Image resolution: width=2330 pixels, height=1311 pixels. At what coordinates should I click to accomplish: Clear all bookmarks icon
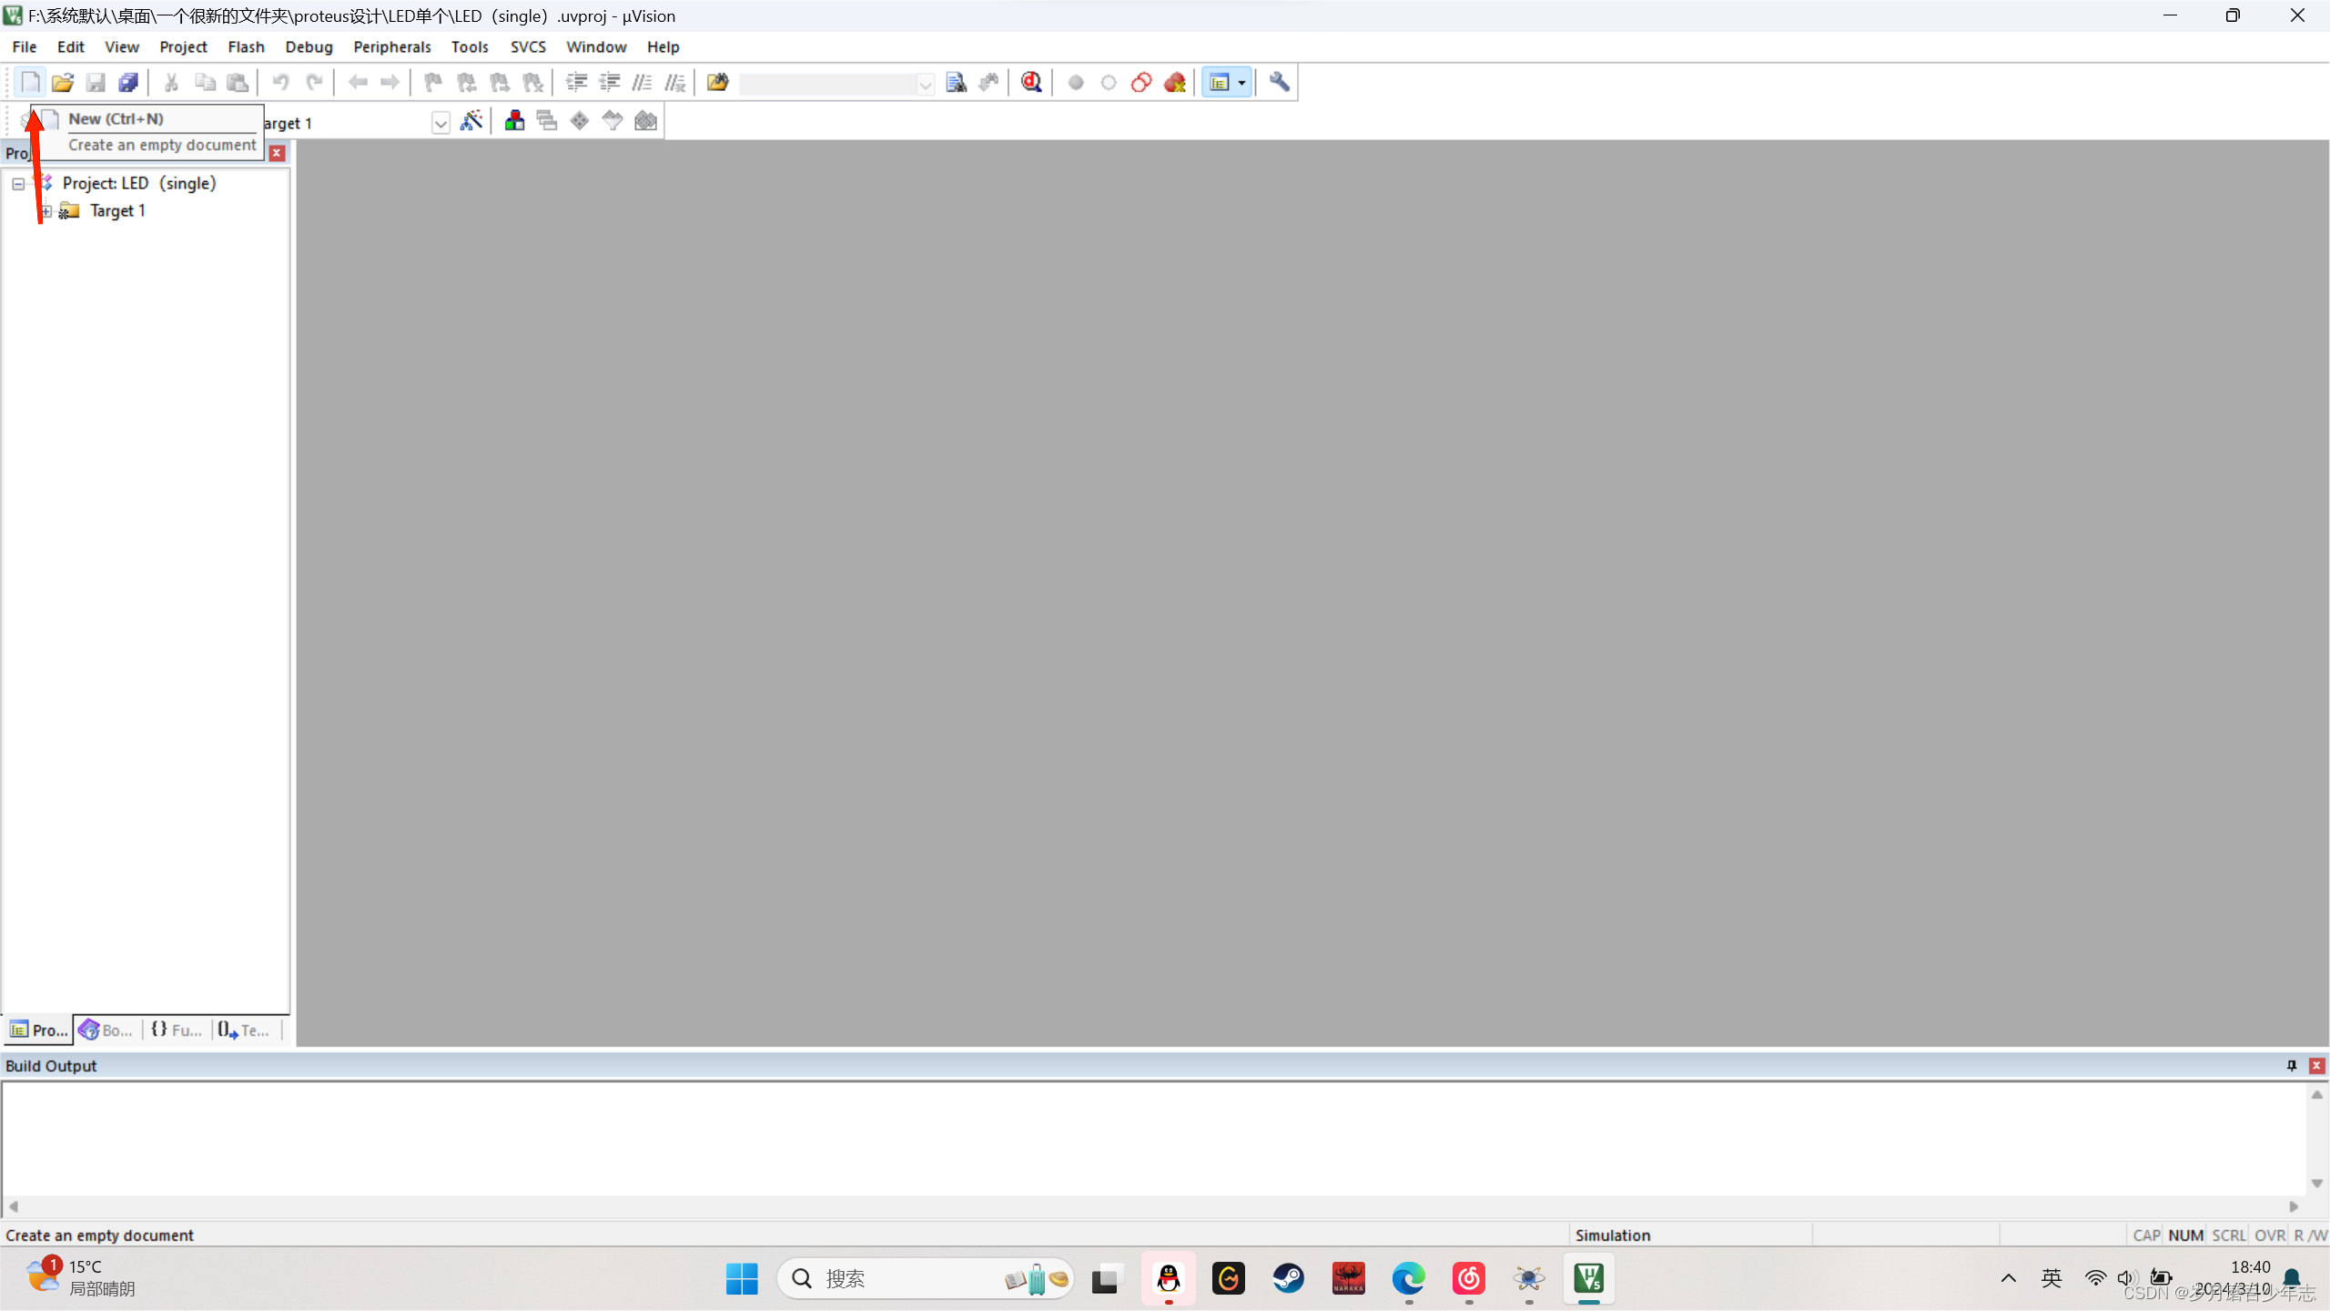(532, 83)
